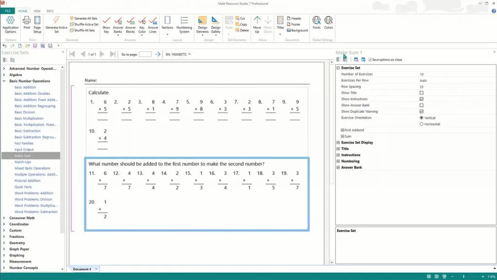
Task: Click the Background button
Action: tap(298, 31)
